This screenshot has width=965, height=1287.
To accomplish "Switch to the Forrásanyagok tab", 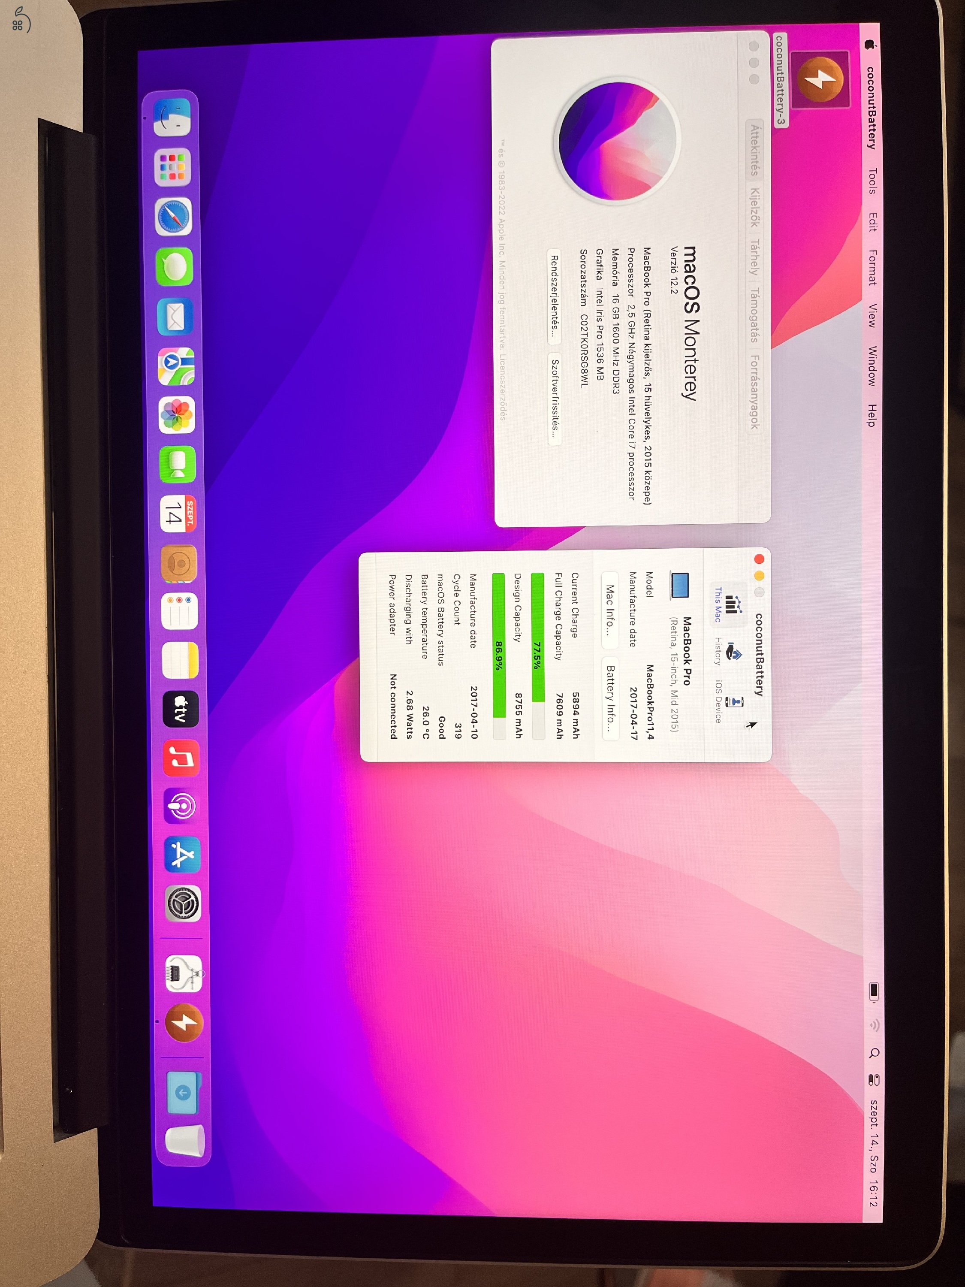I will (754, 392).
